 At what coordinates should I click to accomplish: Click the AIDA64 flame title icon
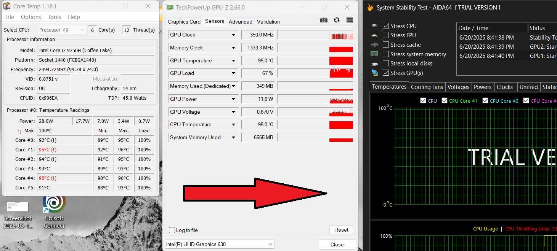(x=370, y=7)
